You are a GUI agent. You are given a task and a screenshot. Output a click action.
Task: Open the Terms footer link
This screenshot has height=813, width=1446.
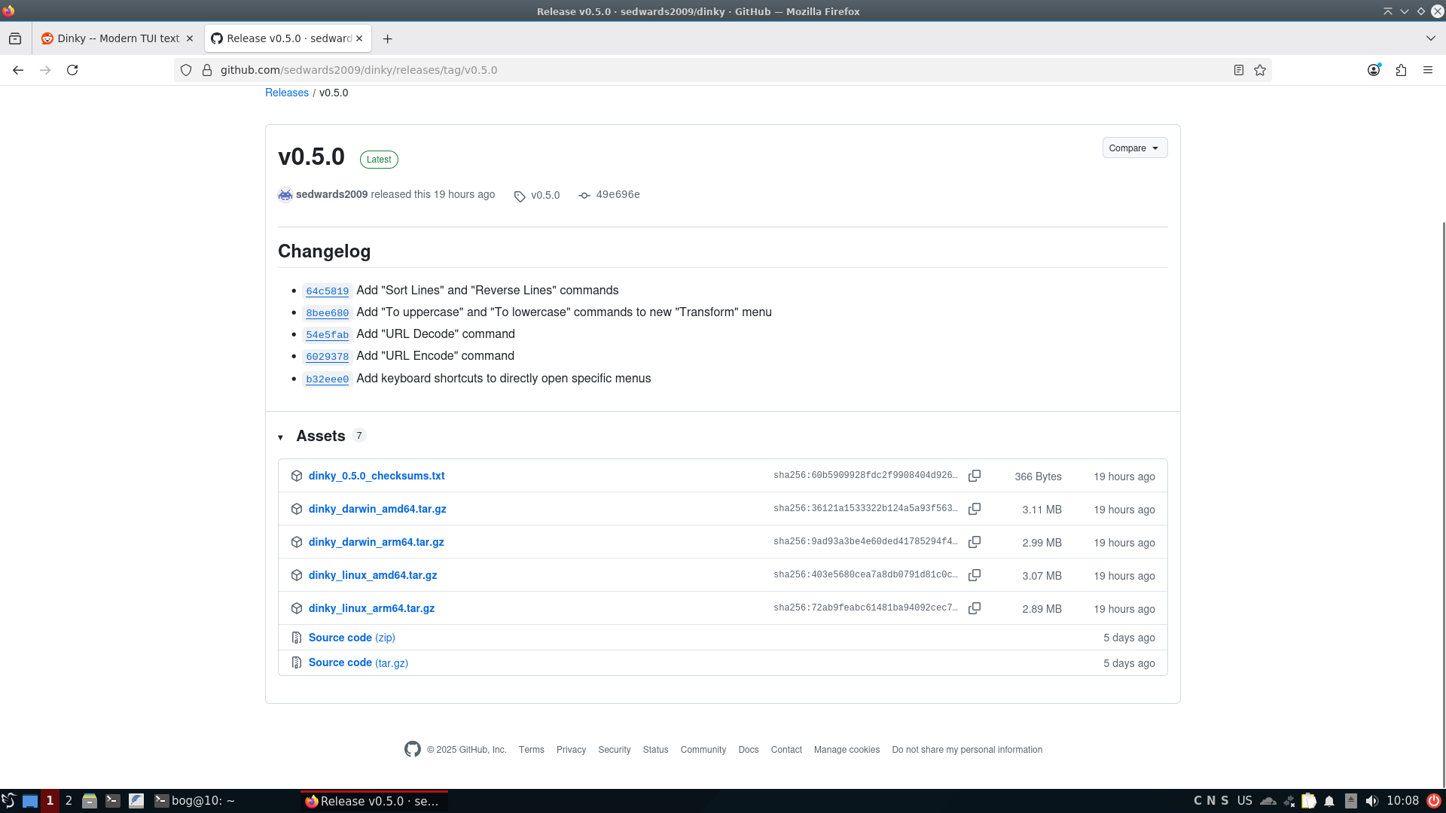pyautogui.click(x=532, y=750)
